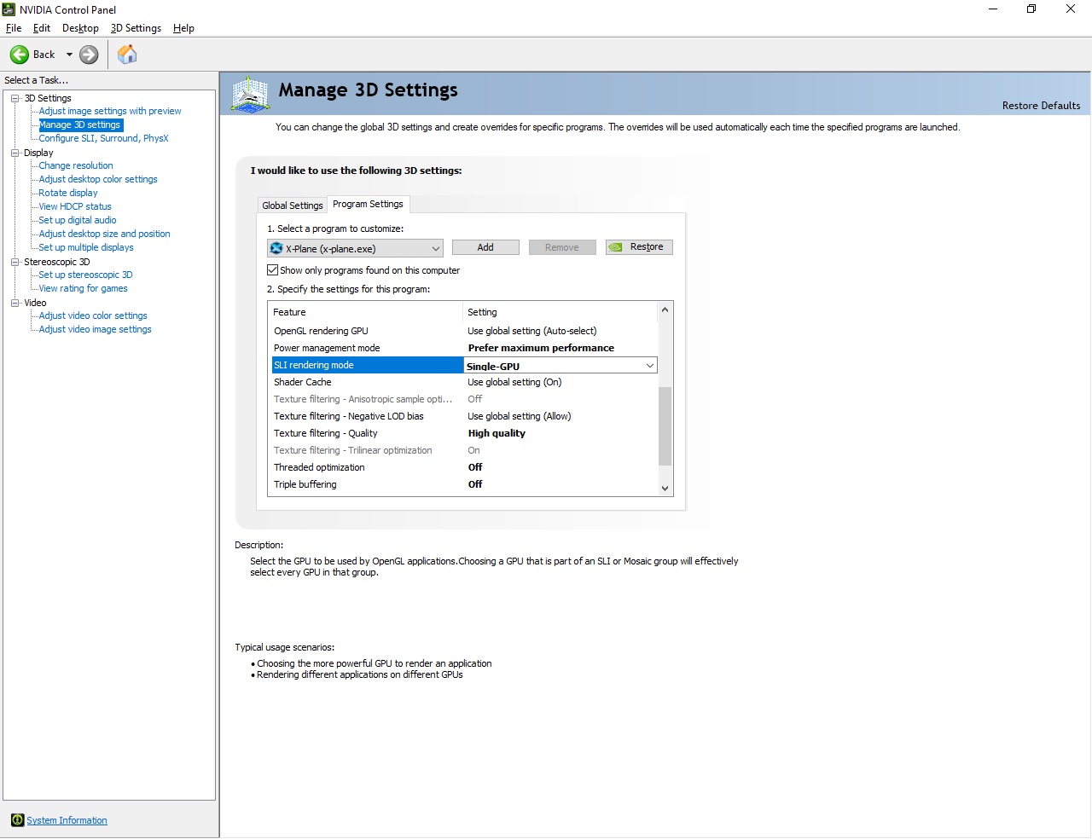Click the X-Plane program icon in dropdown
Viewport: 1092px width, 839px height.
[276, 248]
